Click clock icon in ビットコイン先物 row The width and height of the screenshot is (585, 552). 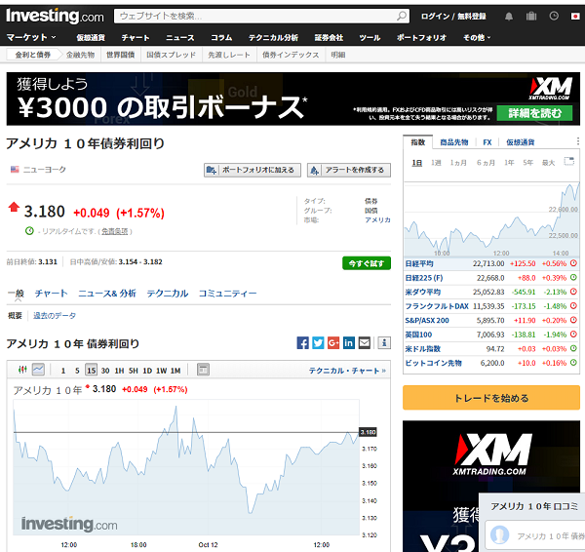[573, 363]
